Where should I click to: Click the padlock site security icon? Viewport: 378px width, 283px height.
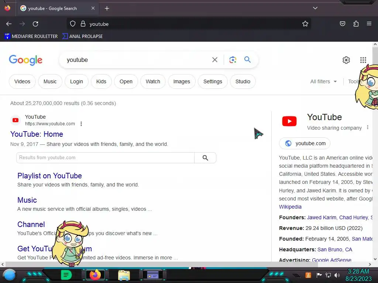(x=83, y=24)
